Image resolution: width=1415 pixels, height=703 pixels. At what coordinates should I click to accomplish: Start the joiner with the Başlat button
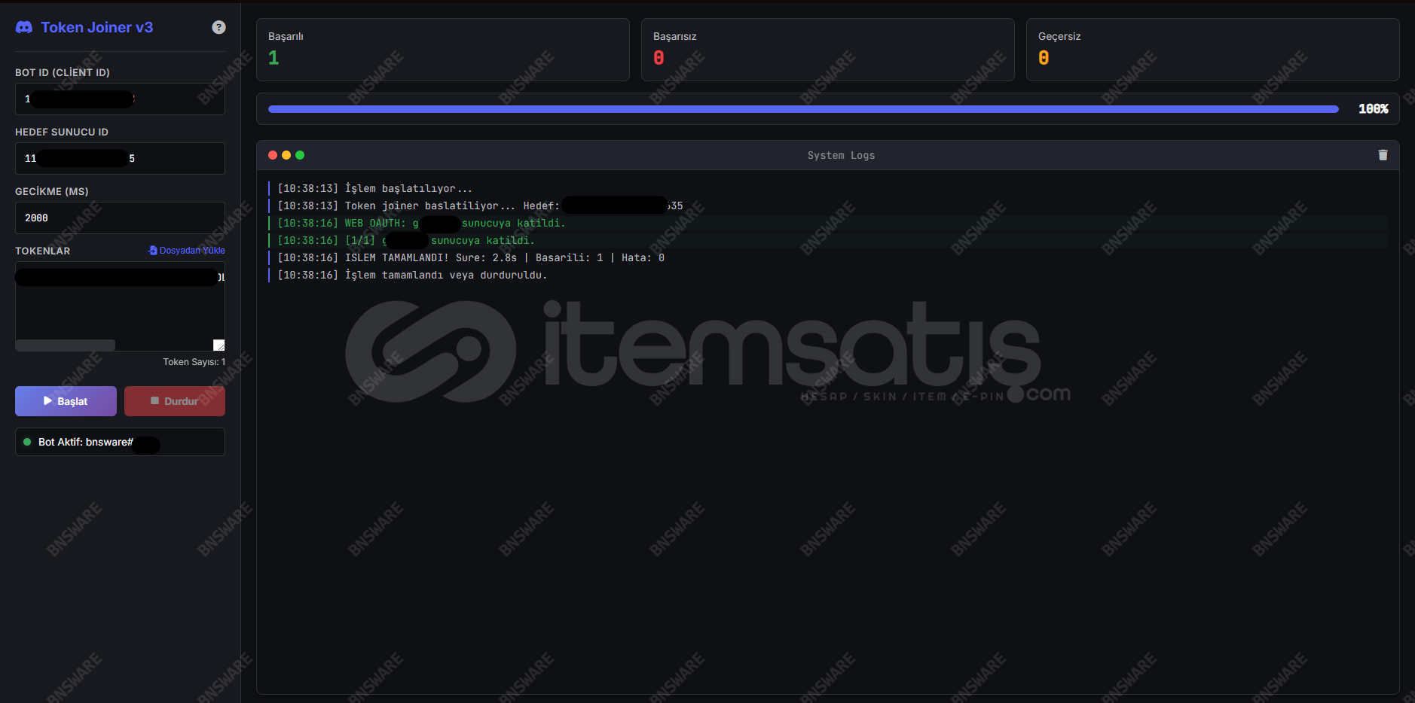pos(66,401)
